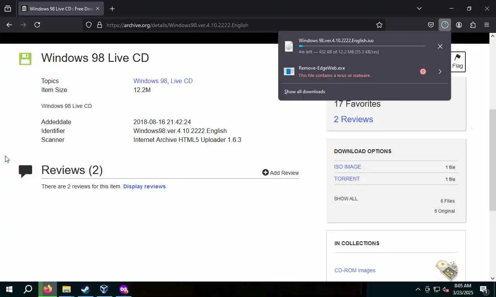The height and width of the screenshot is (297, 496).
Task: Display reviews for this item
Action: (x=145, y=186)
